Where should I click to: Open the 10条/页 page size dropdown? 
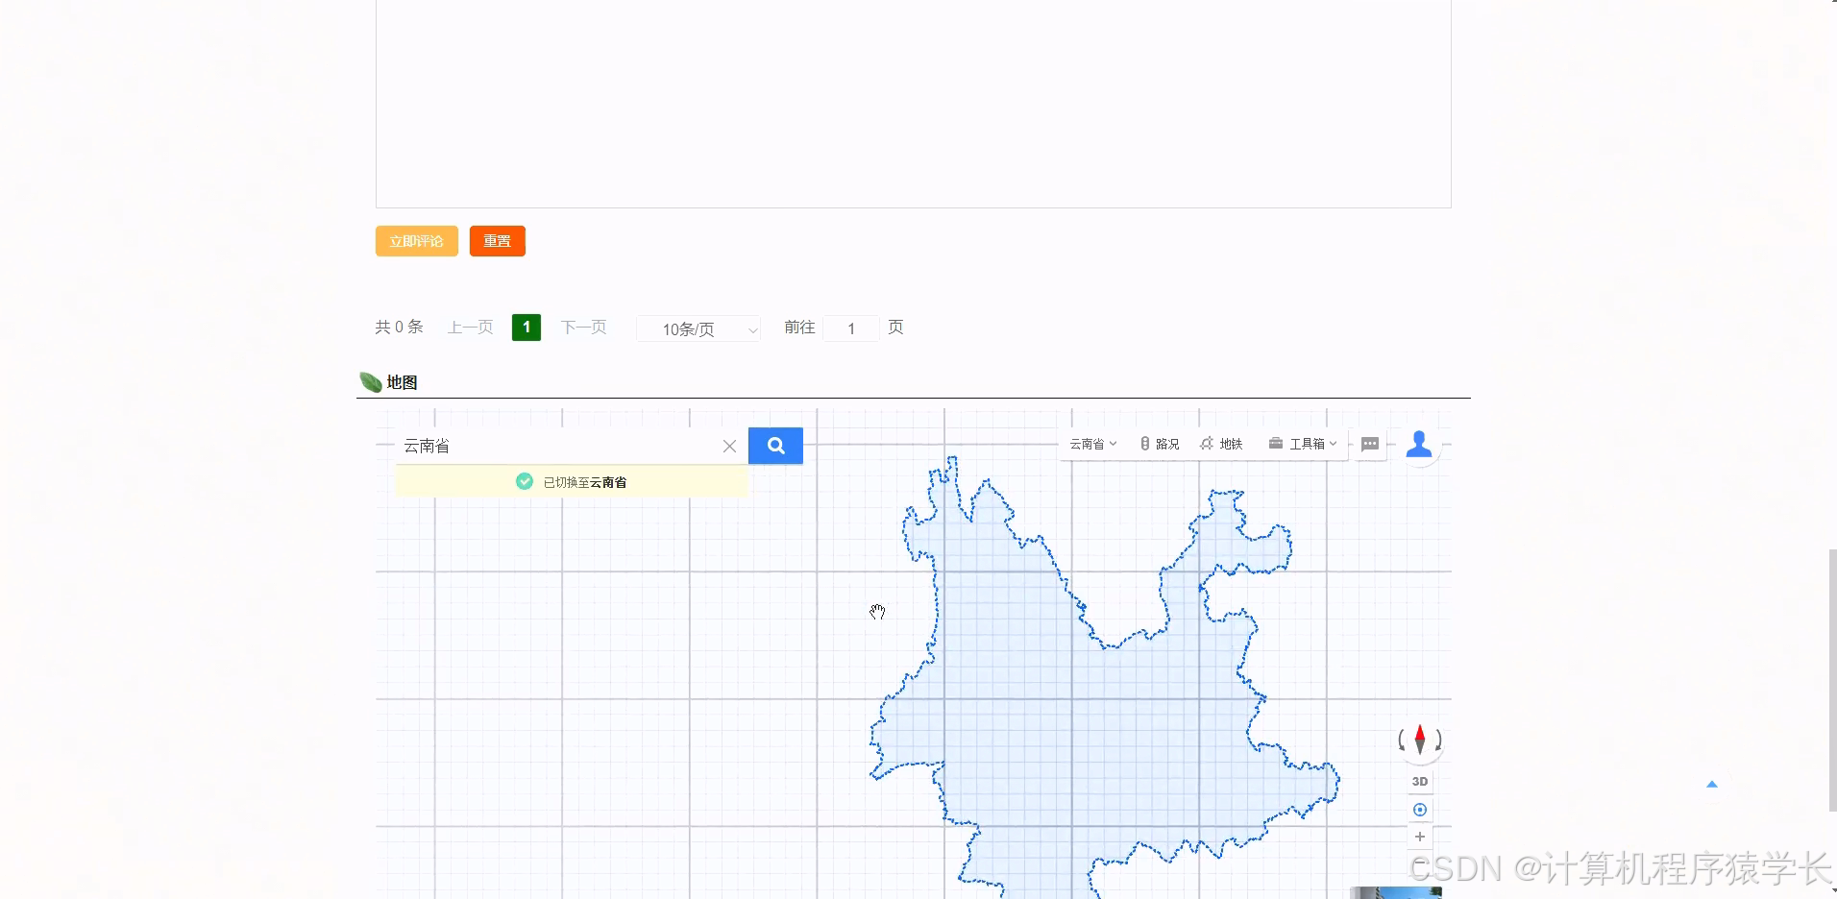click(698, 328)
